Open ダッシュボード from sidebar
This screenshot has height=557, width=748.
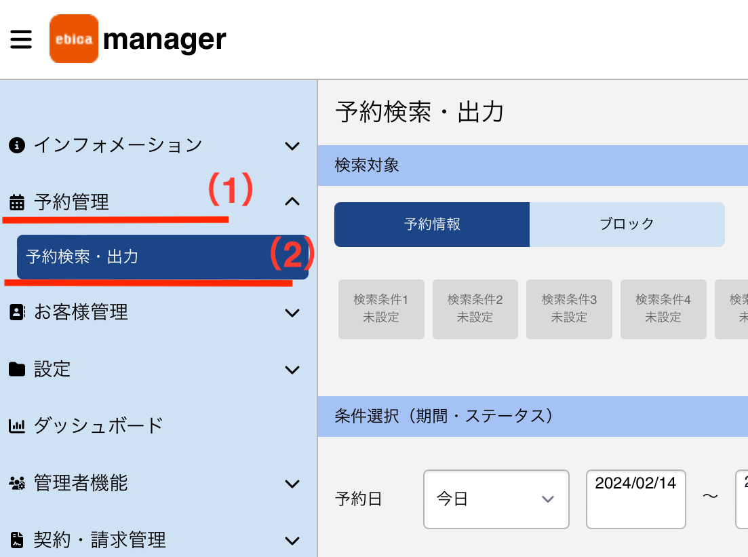click(98, 426)
